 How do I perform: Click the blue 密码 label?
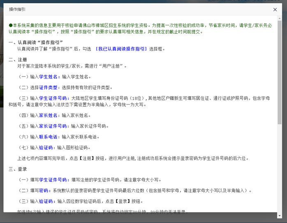point(44,190)
